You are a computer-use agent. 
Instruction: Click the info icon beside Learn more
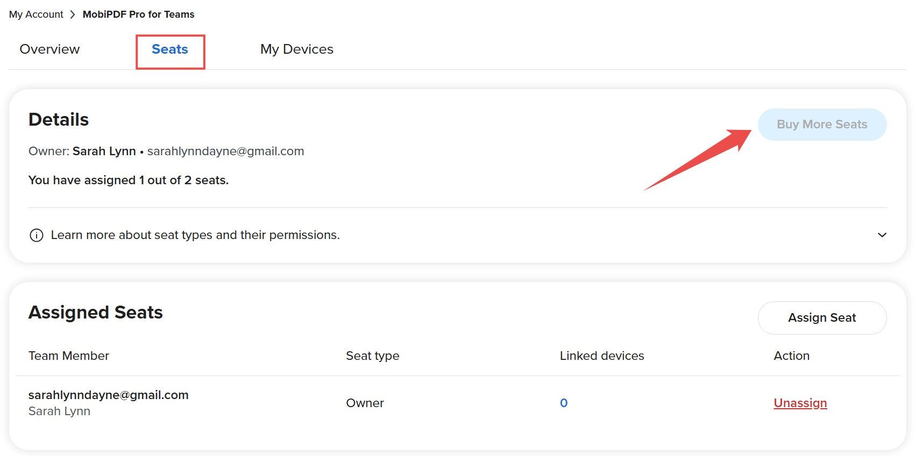pyautogui.click(x=37, y=235)
